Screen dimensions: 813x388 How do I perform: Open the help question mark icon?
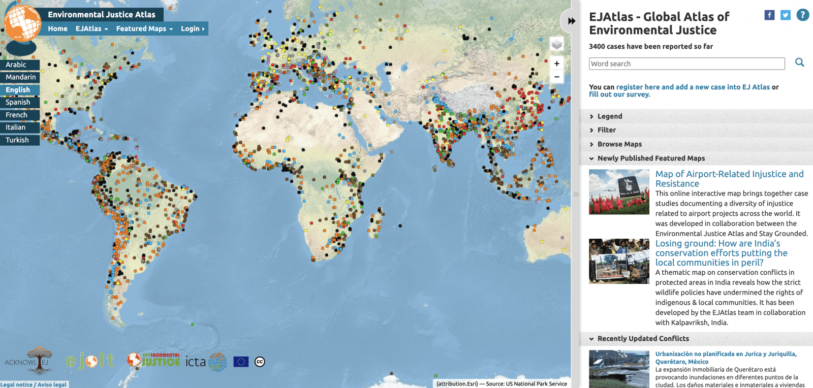coord(802,15)
